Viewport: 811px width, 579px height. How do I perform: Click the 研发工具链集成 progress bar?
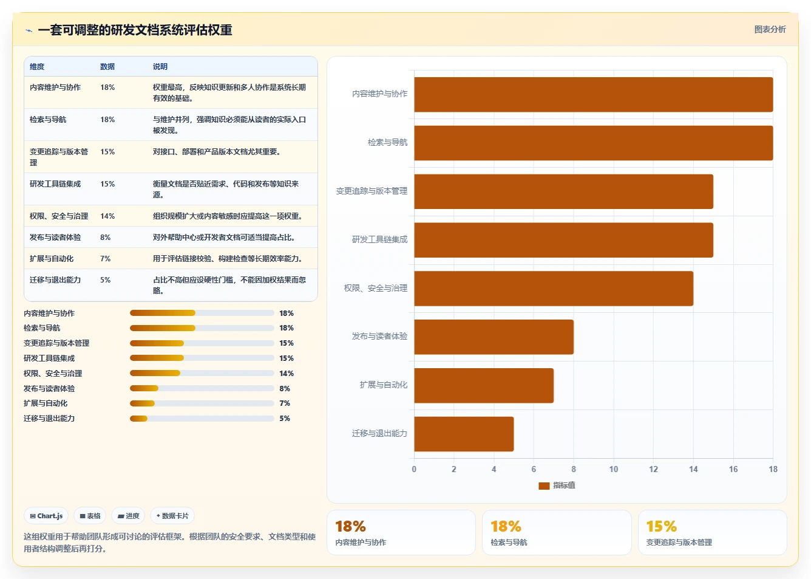click(202, 358)
